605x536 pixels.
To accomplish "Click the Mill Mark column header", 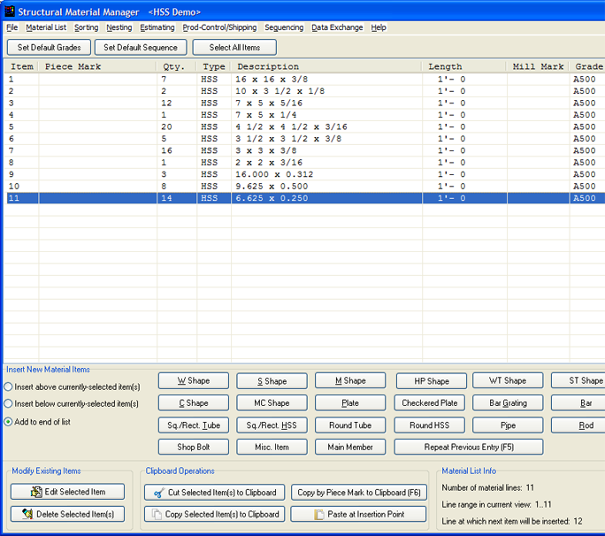I will [x=539, y=66].
